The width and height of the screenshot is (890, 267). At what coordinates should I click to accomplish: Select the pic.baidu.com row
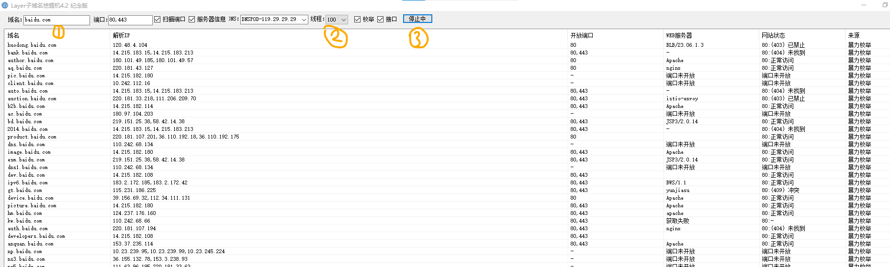447,75
